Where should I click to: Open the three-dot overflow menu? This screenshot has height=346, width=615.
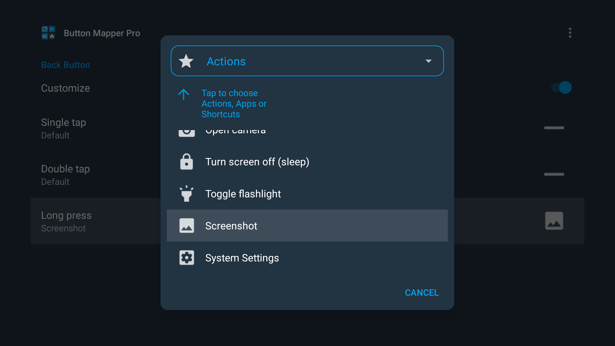click(570, 33)
